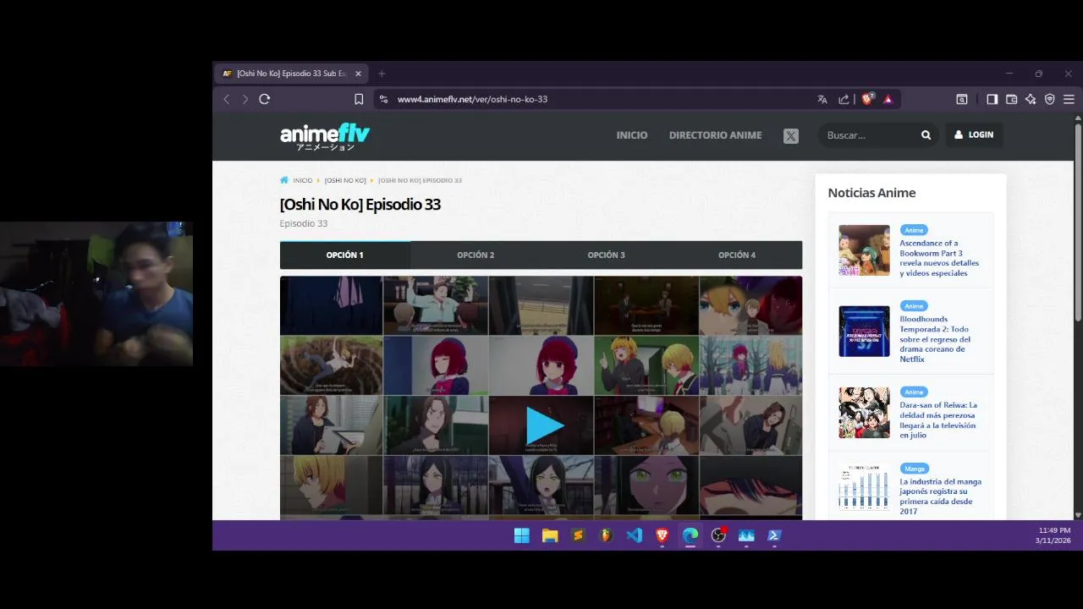Open the browser sidebar panel icon
The height and width of the screenshot is (609, 1083).
pos(992,99)
